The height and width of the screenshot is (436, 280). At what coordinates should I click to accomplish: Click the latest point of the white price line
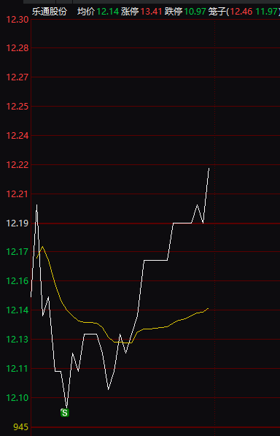[209, 168]
